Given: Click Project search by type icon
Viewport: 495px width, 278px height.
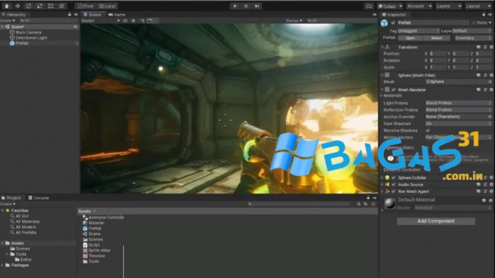Looking at the screenshot, I should [359, 204].
